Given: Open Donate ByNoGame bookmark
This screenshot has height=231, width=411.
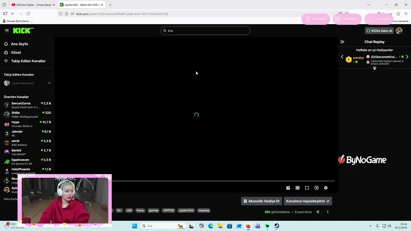Looking at the screenshot, I should (18, 21).
